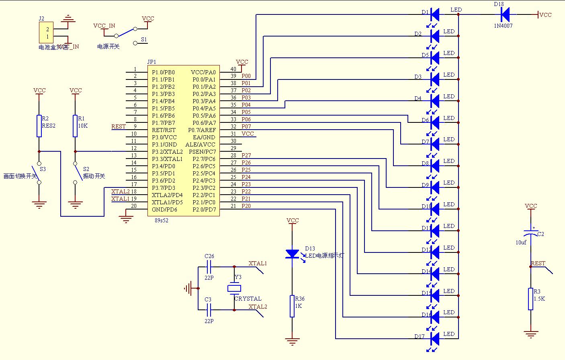Viewport: 565px width, 360px height.
Task: Select the S3 screen-change switch symbol
Action: tap(39, 173)
